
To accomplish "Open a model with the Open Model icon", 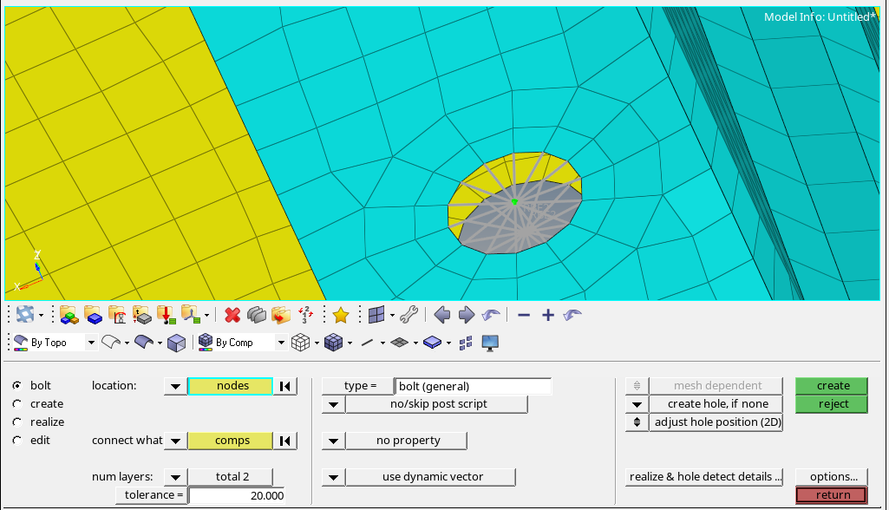I will (69, 315).
